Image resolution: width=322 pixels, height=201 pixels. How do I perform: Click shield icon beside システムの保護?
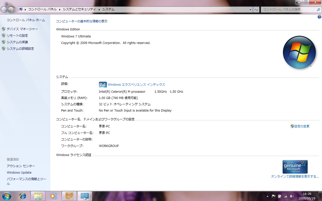coord(4,42)
